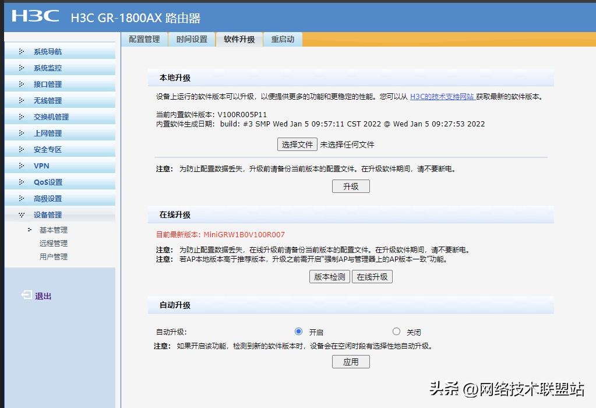The image size is (596, 408).
Task: Expand the 接口管理 arrow icon
Action: point(22,84)
